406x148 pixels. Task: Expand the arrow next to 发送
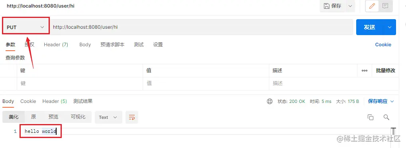point(389,27)
